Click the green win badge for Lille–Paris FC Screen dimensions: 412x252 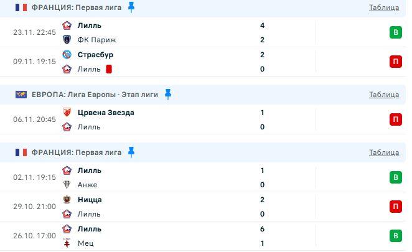[395, 32]
